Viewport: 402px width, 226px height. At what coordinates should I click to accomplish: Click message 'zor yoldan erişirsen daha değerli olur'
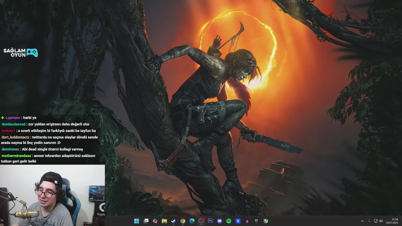(59, 124)
